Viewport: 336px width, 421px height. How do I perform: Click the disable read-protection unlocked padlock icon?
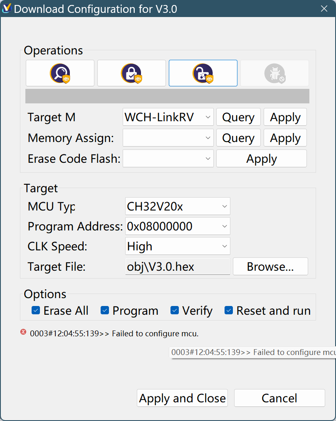[203, 73]
